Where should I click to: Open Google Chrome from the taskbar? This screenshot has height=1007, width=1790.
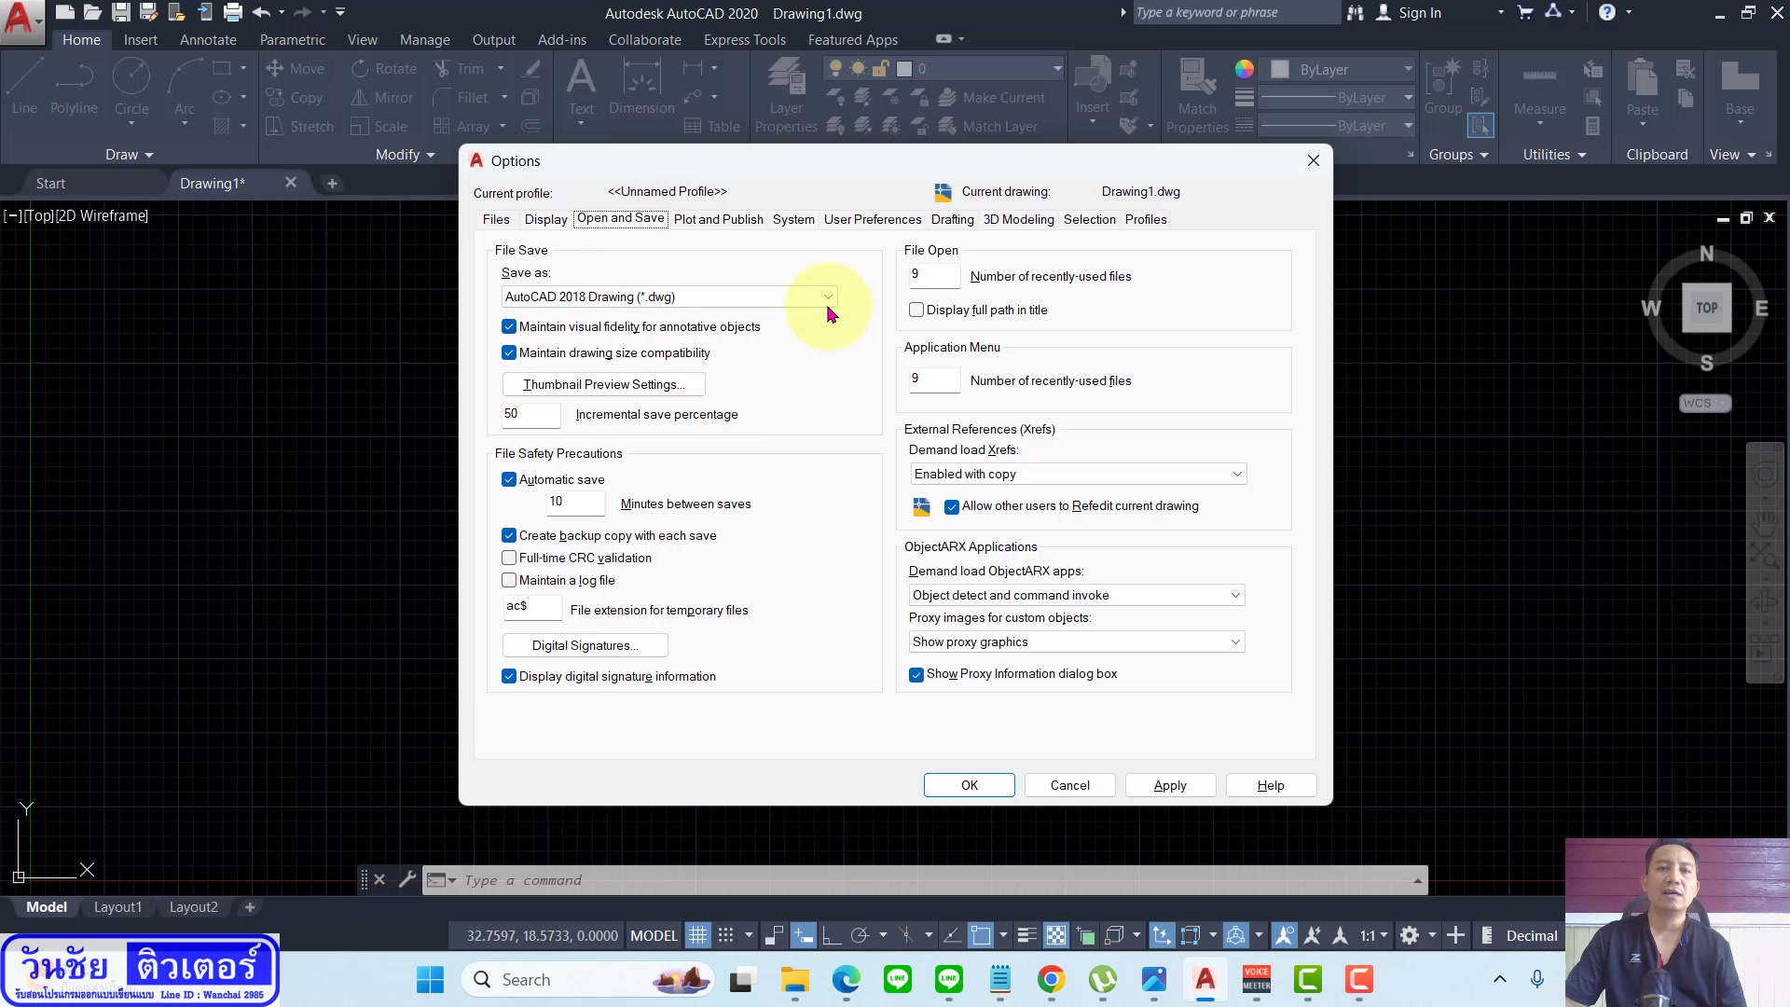(x=1051, y=980)
